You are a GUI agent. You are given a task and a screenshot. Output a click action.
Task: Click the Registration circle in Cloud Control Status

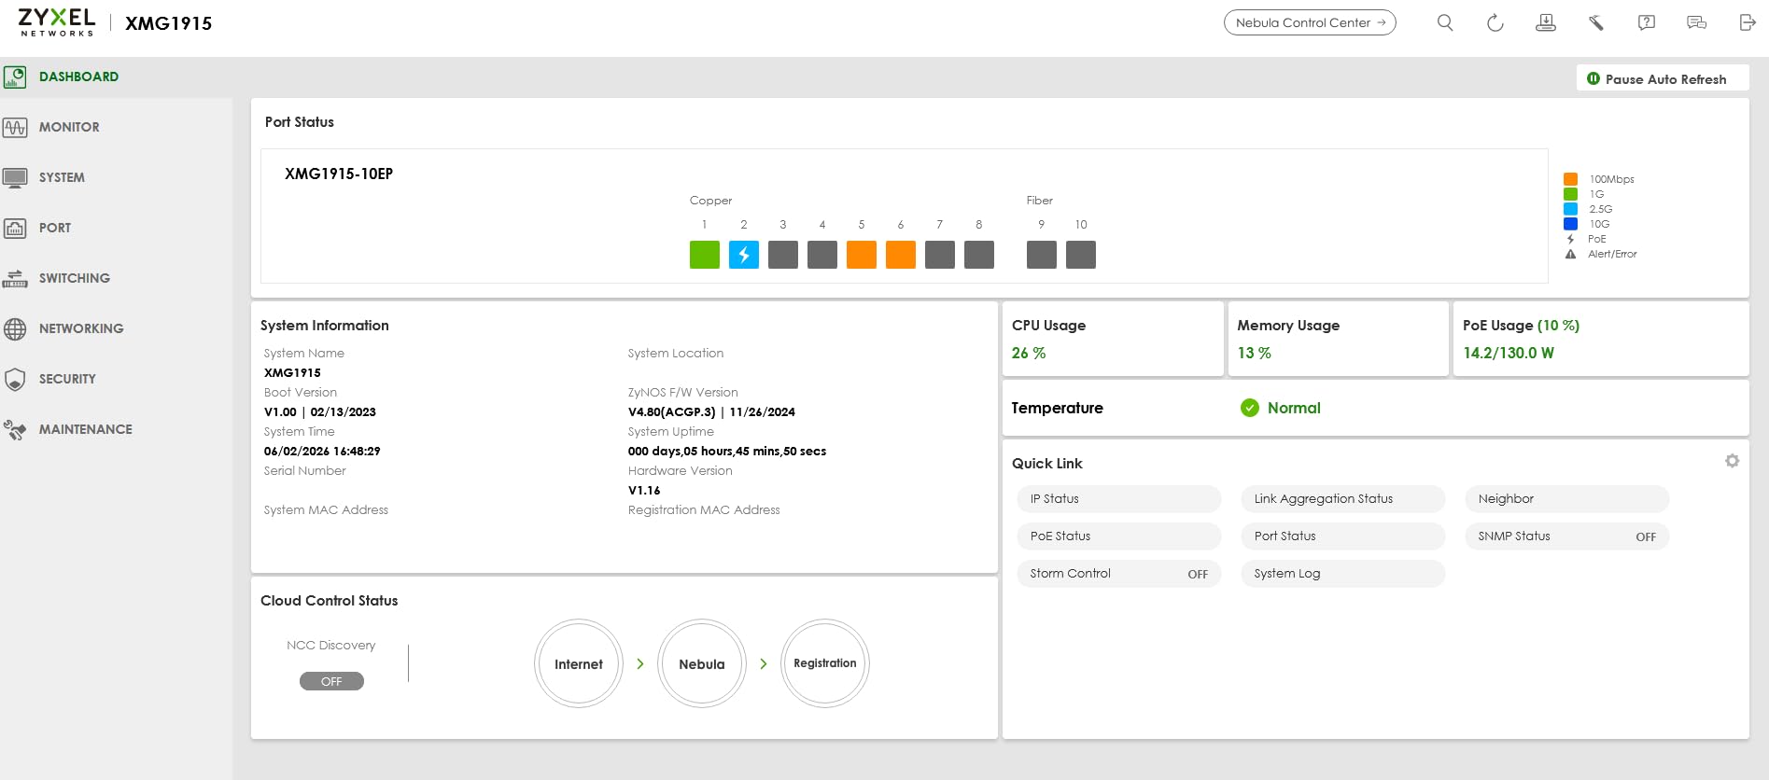[x=825, y=663]
